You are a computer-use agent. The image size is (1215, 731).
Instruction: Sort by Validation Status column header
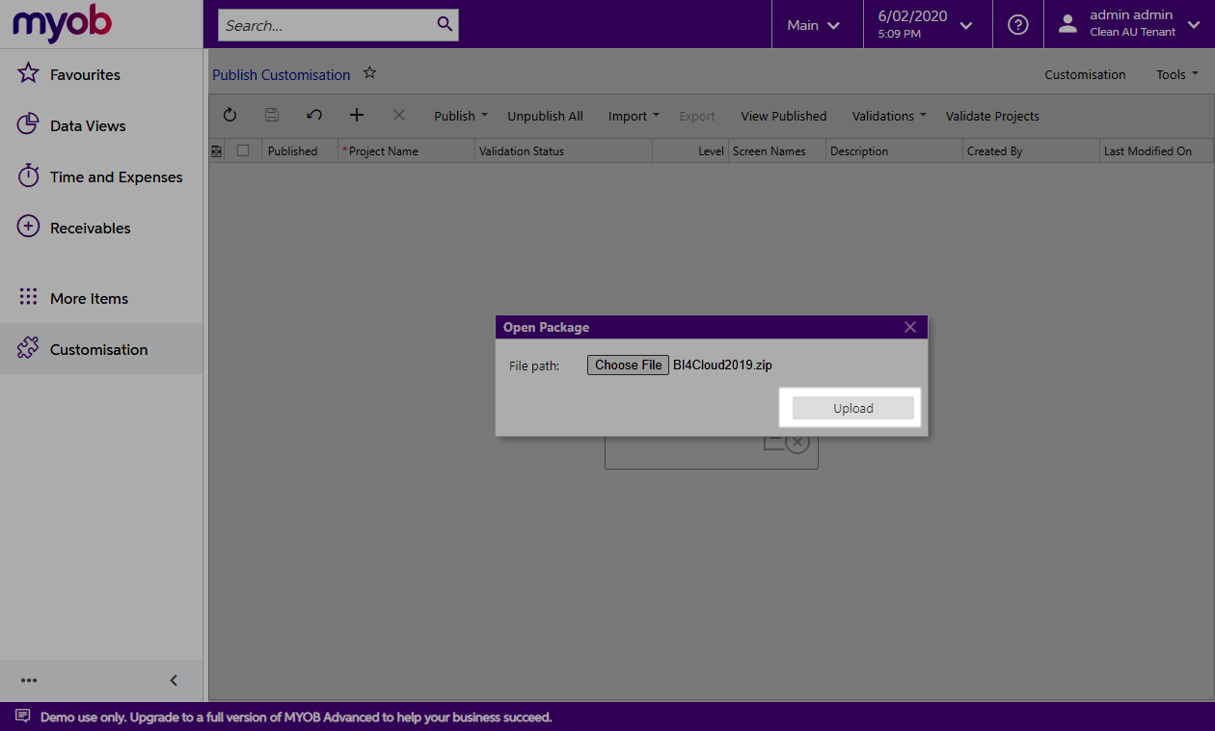click(563, 150)
